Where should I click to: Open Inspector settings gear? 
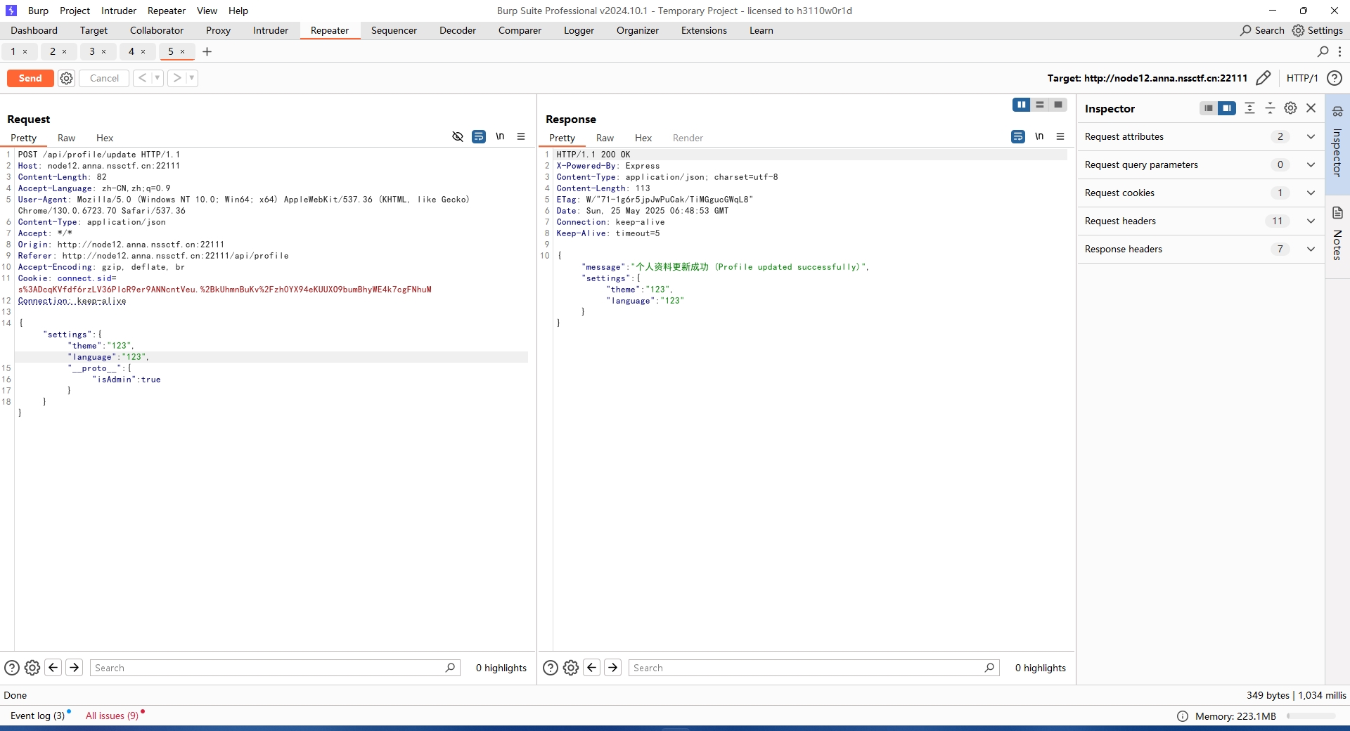click(x=1290, y=108)
